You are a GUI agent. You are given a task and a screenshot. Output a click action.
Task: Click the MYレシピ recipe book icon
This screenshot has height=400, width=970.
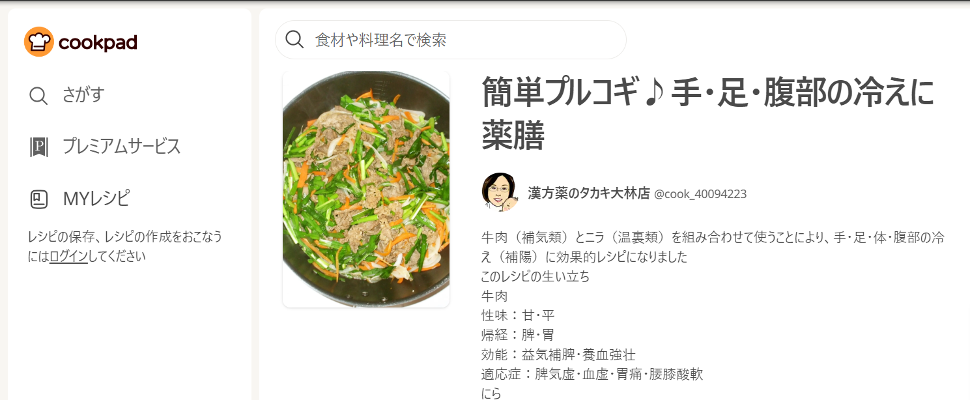click(39, 199)
